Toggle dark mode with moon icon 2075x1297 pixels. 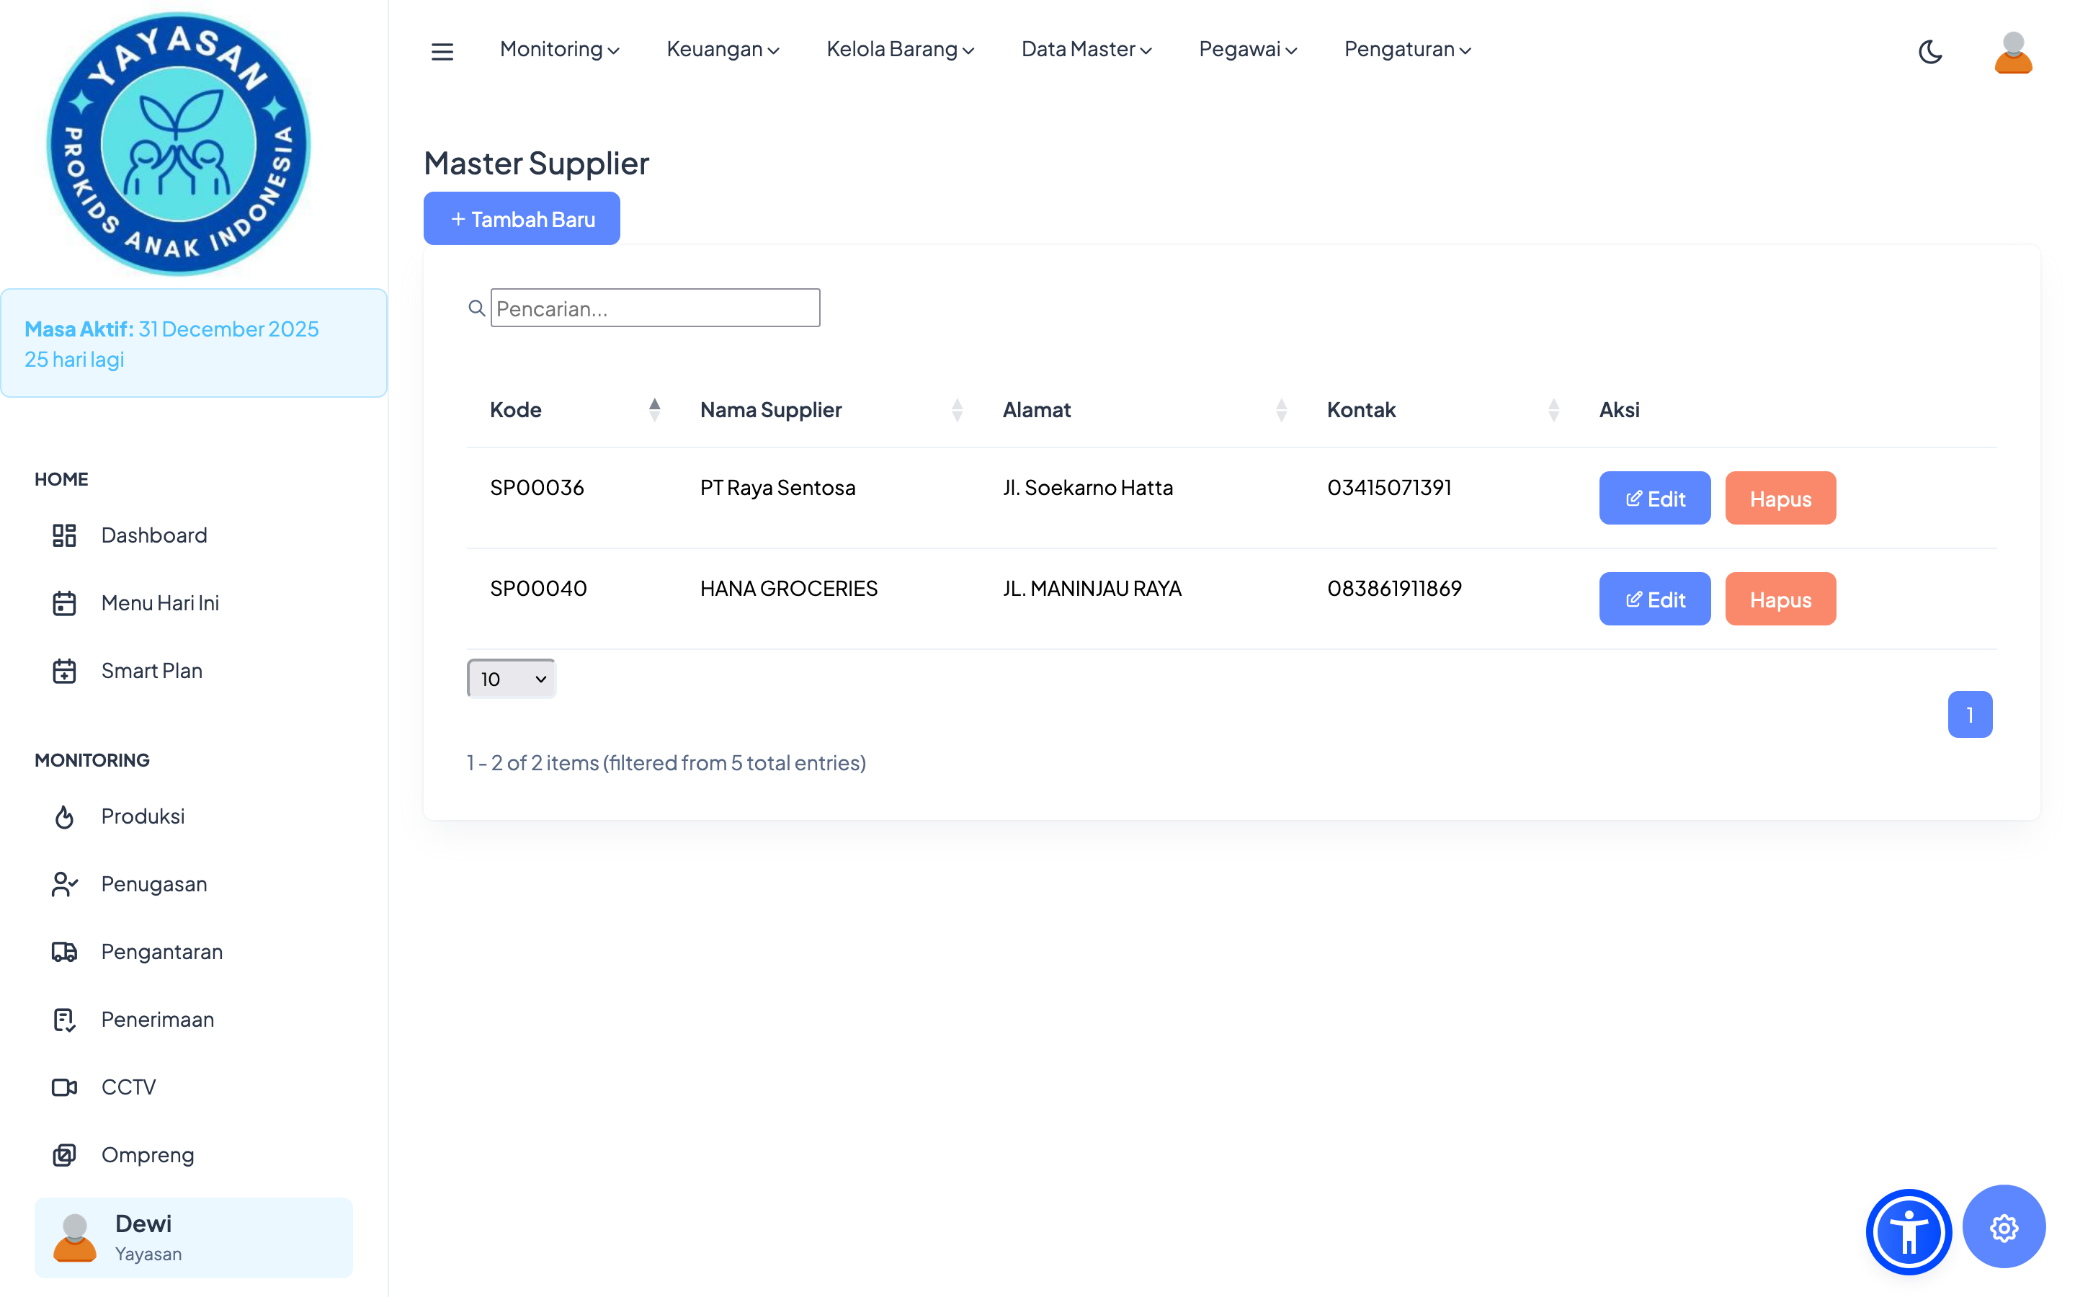pyautogui.click(x=1929, y=51)
